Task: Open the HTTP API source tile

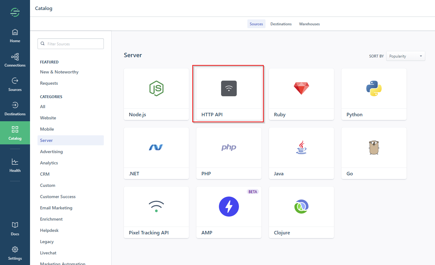Action: coord(228,94)
